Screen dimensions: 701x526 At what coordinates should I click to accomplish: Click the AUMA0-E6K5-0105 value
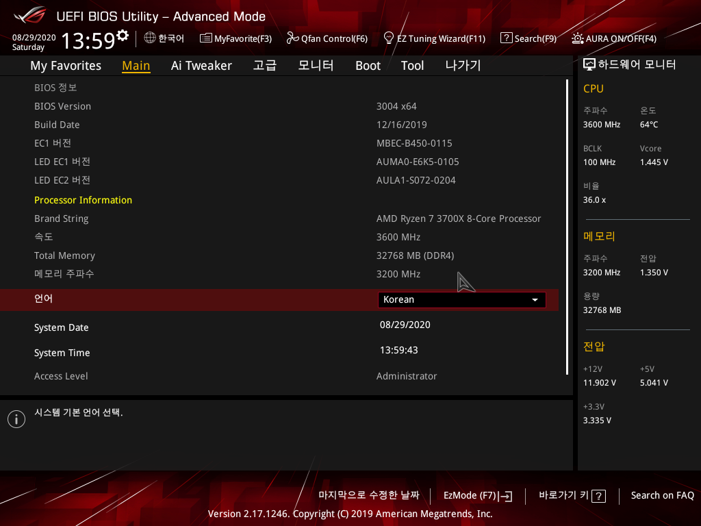pyautogui.click(x=418, y=162)
